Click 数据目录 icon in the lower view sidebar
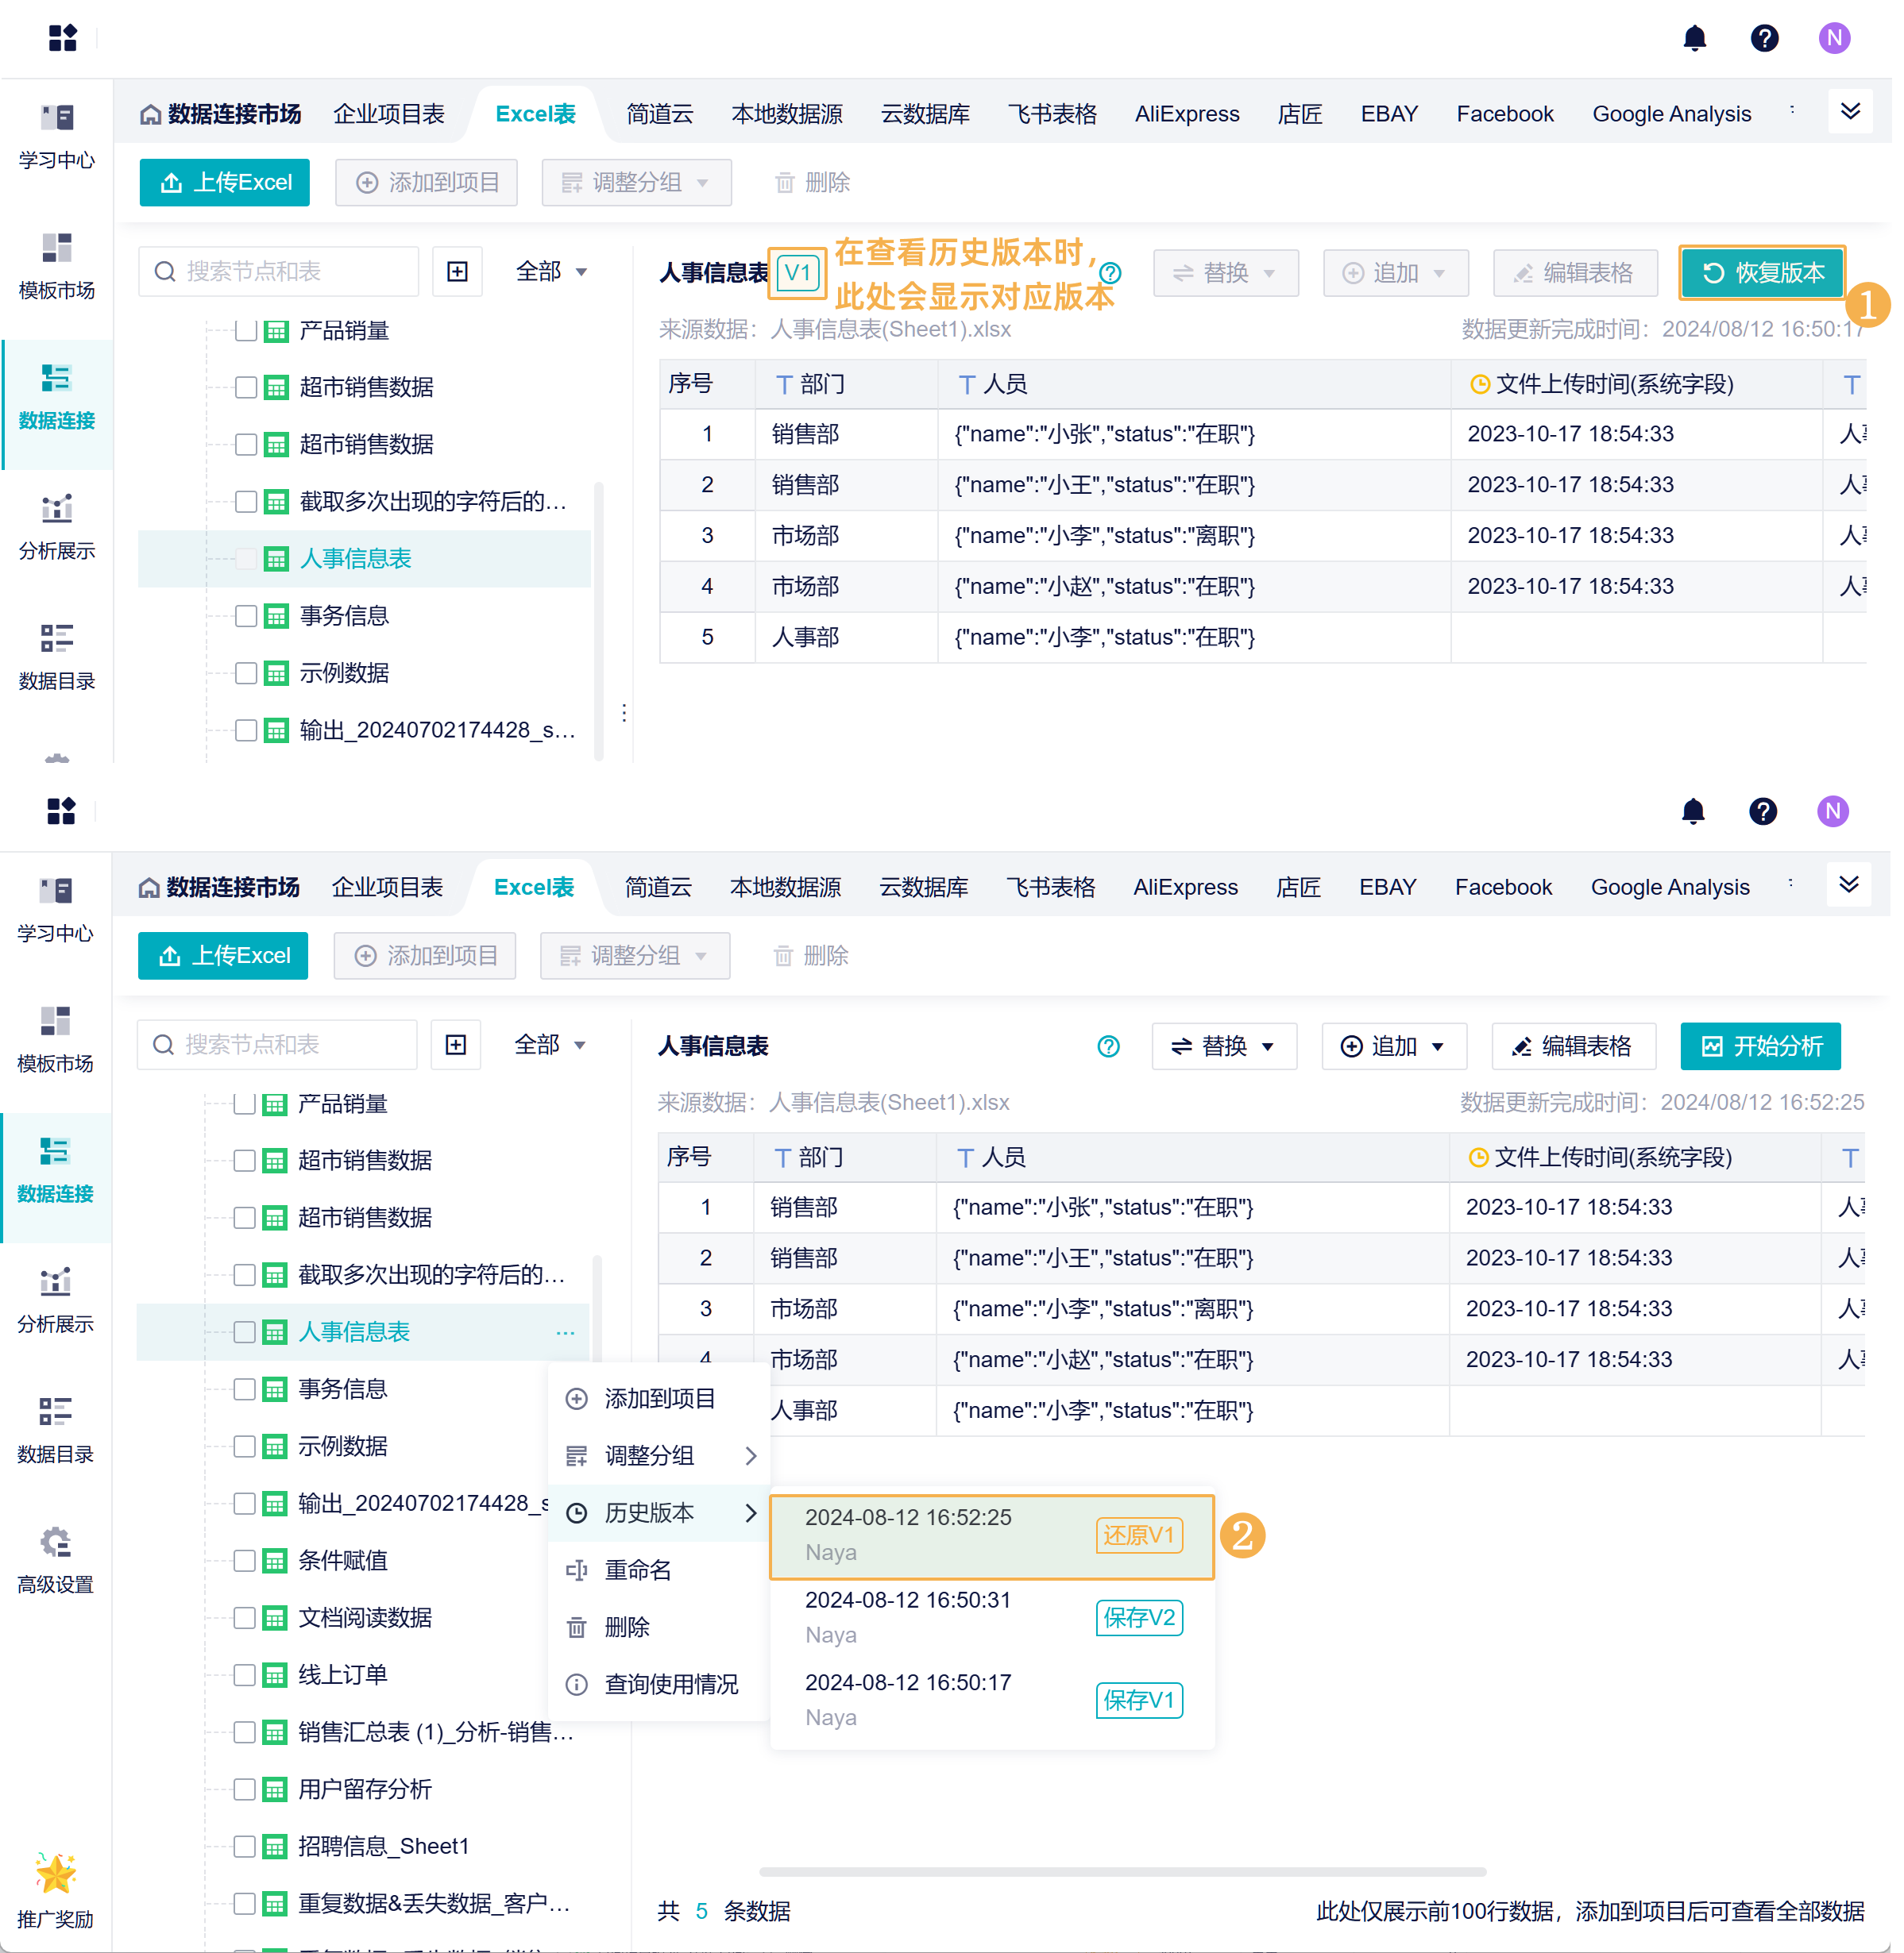Screen dimensions: 1904x1953 coord(55,1412)
